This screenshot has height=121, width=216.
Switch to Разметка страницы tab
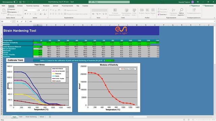point(33,6)
